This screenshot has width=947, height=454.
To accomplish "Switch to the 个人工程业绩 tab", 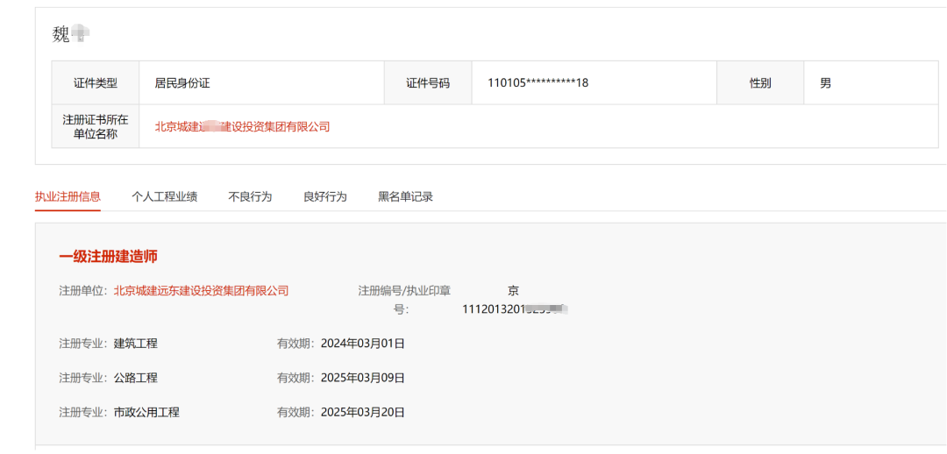I will 164,197.
